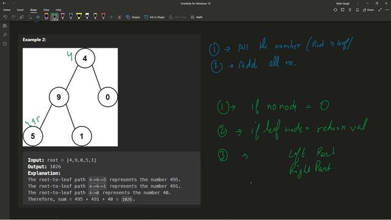391x220 pixels.
Task: Click the Back arrow in the title bar
Action: 4,3
